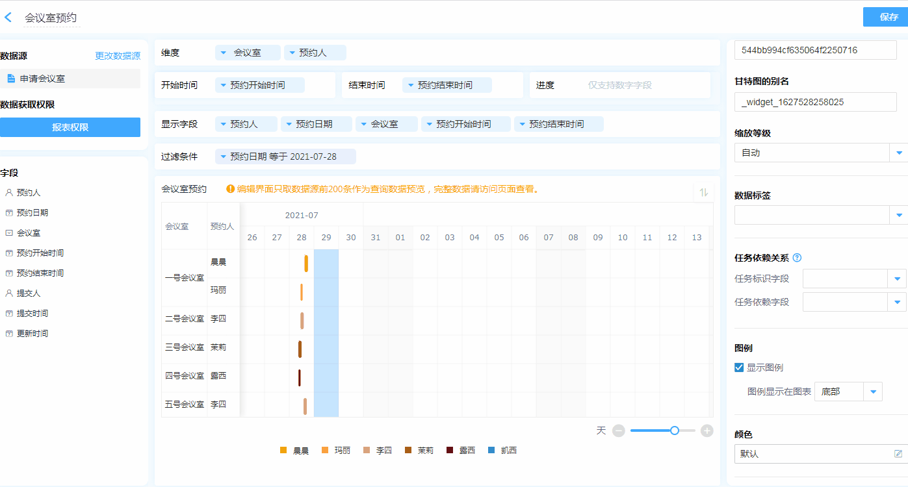Image resolution: width=908 pixels, height=487 pixels.
Task: Open the 过滤条件 预约日期 filter tag
Action: [x=285, y=156]
